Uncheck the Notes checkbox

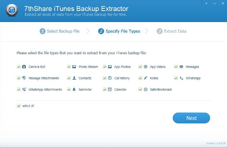click(140, 78)
